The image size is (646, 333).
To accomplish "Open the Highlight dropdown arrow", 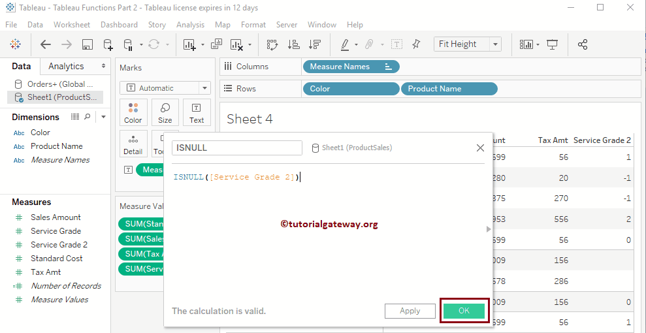I will coord(356,44).
